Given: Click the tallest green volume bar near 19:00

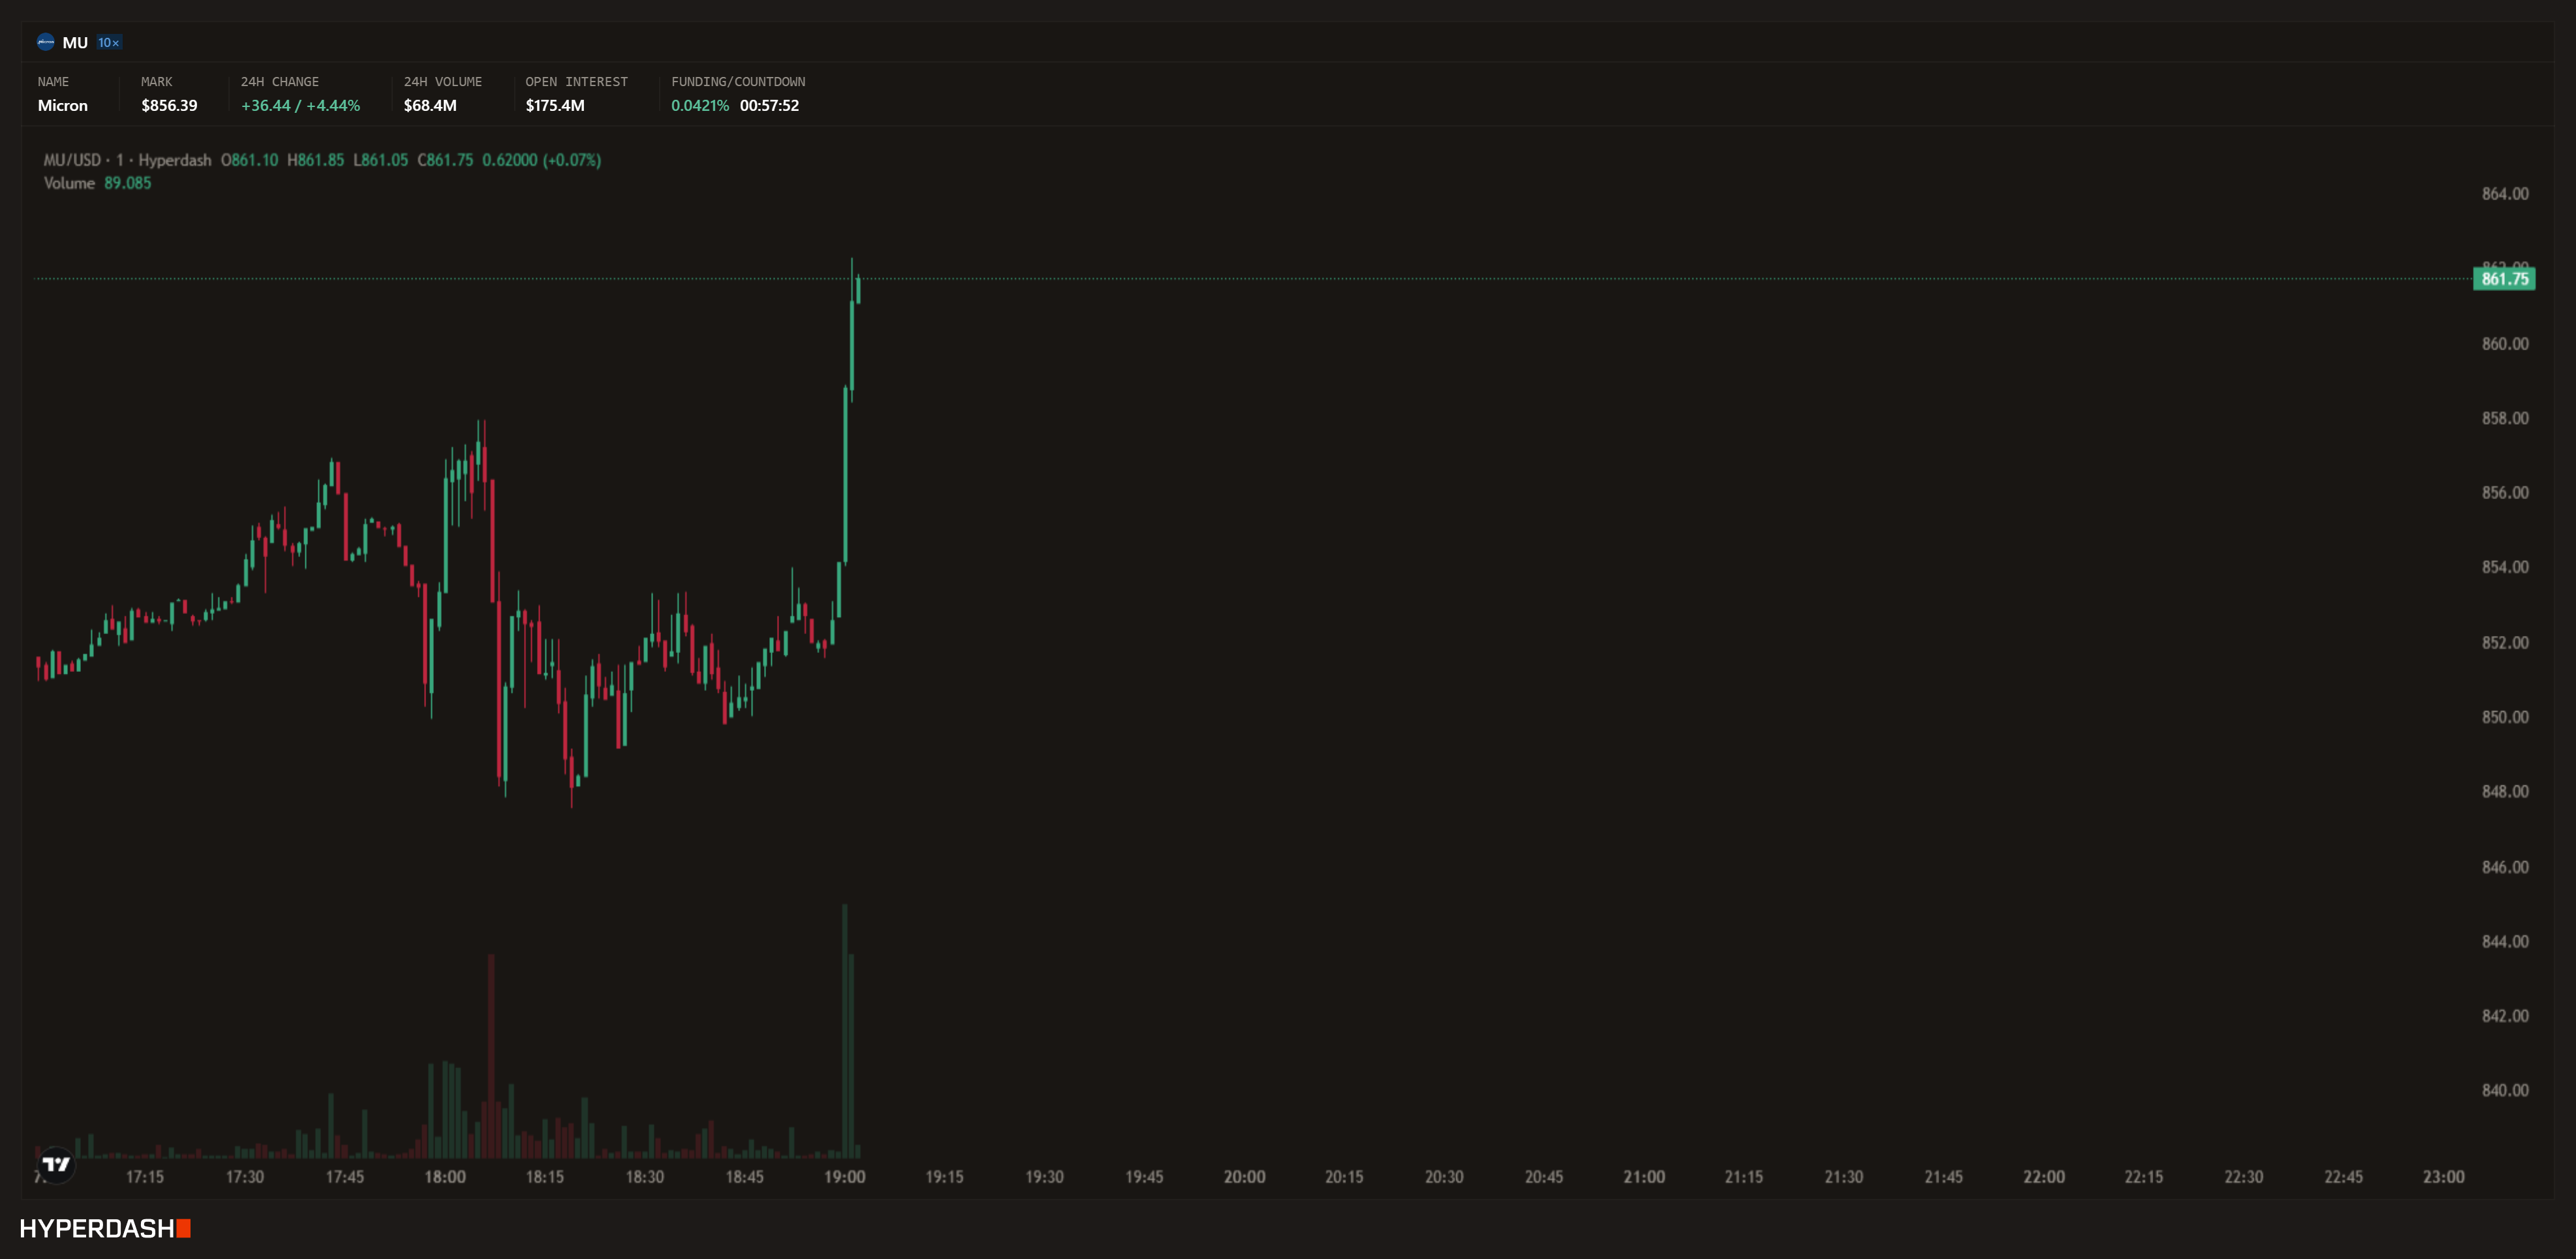Looking at the screenshot, I should [x=845, y=1031].
